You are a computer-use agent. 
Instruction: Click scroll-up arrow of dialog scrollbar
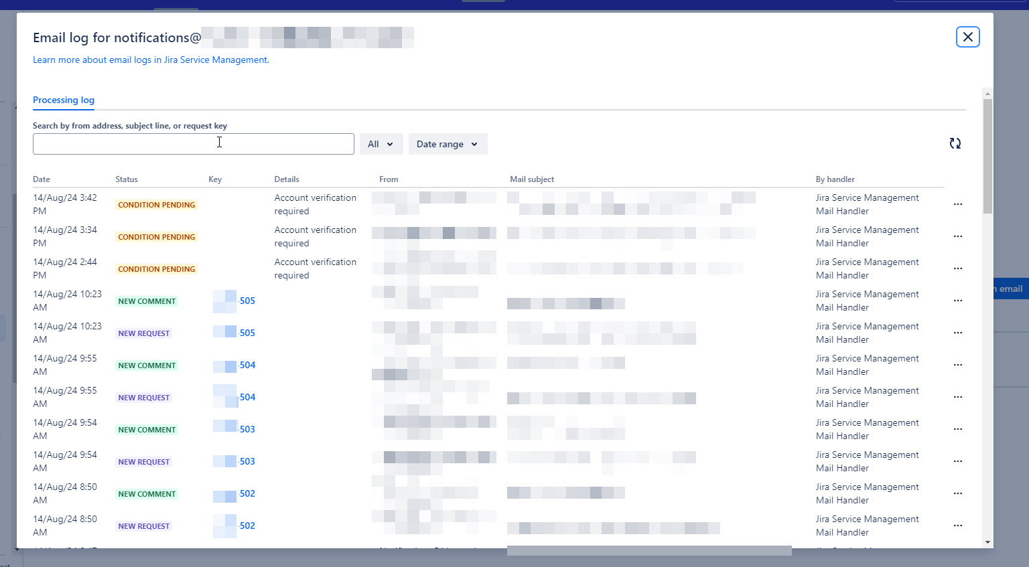[987, 94]
